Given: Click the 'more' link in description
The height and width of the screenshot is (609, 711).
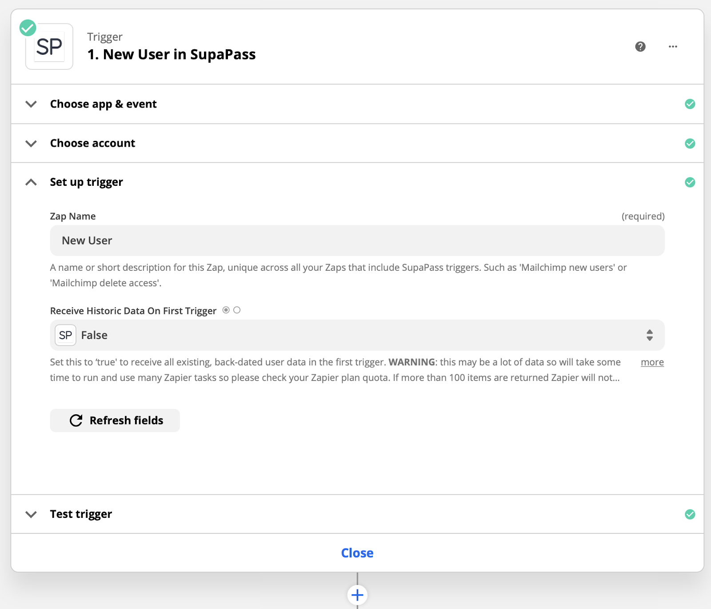Looking at the screenshot, I should click(652, 362).
